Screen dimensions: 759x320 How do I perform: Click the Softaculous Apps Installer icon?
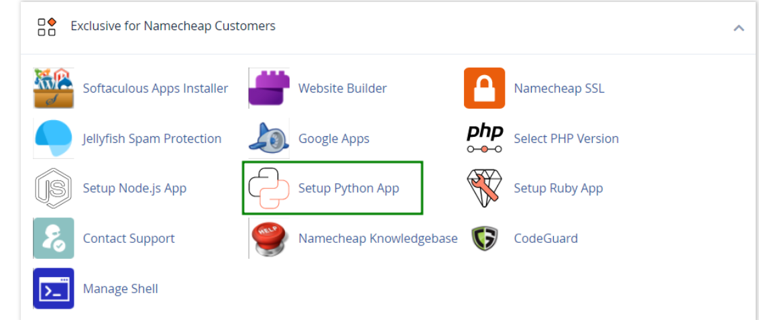pos(53,88)
